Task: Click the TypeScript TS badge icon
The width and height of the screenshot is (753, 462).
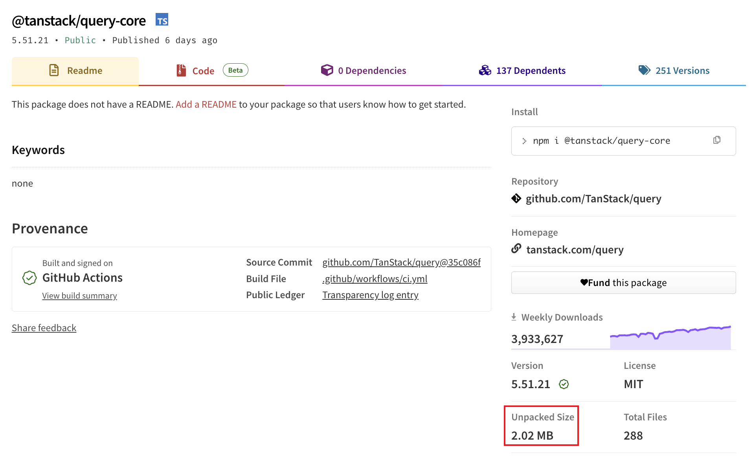Action: click(x=162, y=20)
